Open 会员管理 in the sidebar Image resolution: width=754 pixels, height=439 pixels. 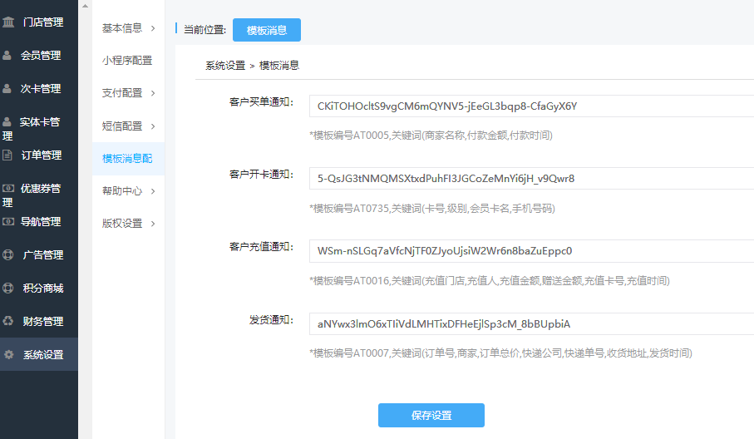39,56
